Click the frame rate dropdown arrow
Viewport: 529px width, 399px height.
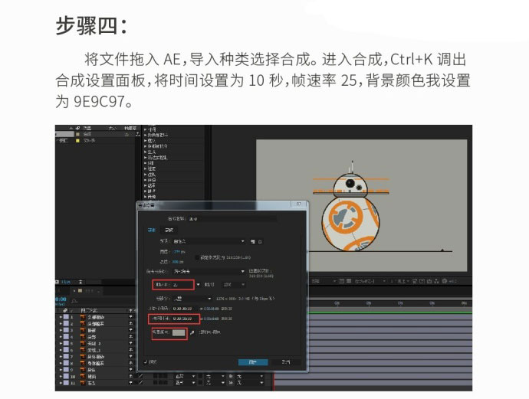coord(198,285)
